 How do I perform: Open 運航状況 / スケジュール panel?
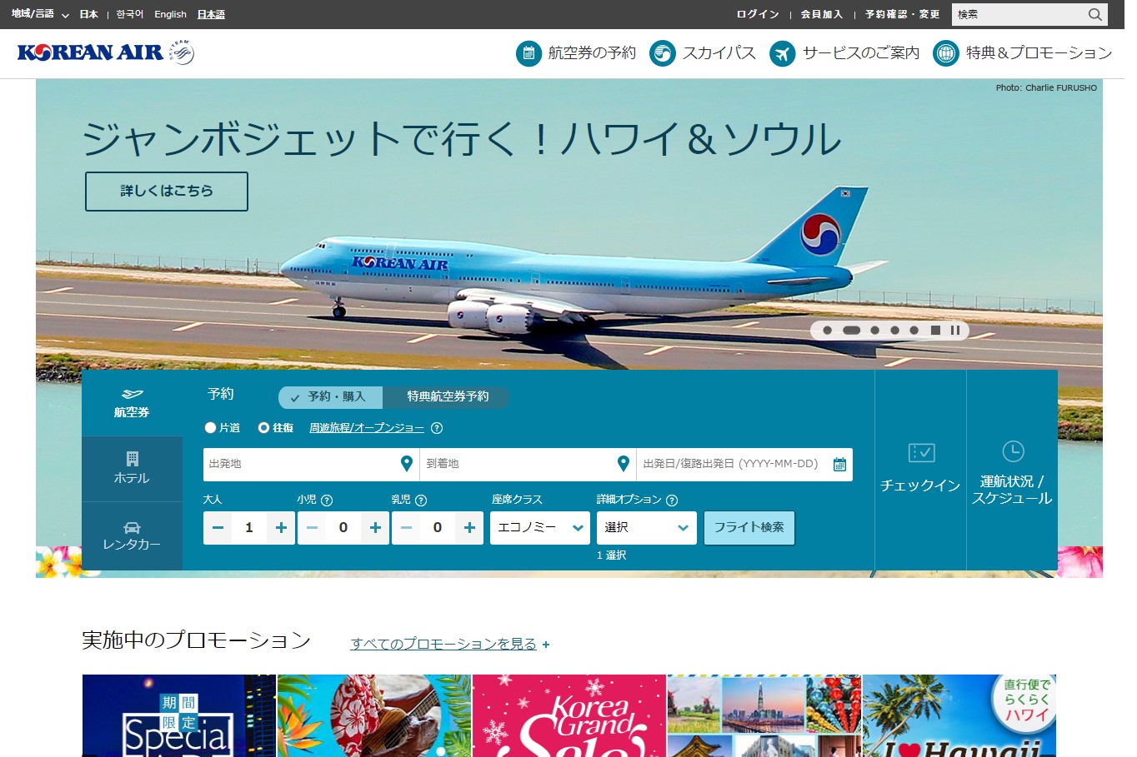tap(1012, 470)
